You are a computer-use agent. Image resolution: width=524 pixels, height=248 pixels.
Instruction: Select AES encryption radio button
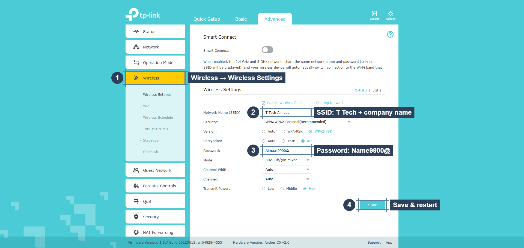[303, 141]
